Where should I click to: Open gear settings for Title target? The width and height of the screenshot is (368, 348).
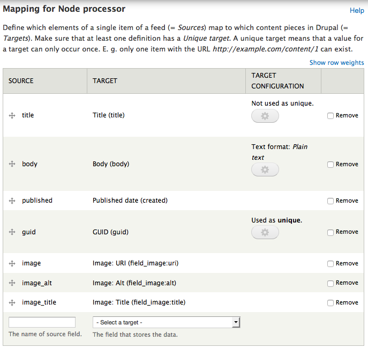[265, 116]
